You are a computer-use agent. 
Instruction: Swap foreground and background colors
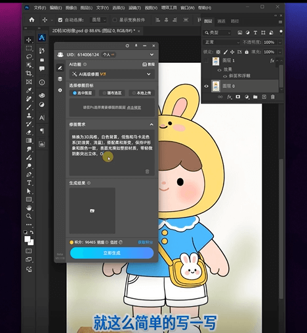(x=32, y=232)
